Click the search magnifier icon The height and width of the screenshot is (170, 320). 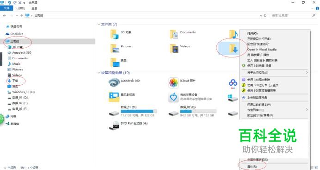[314, 16]
